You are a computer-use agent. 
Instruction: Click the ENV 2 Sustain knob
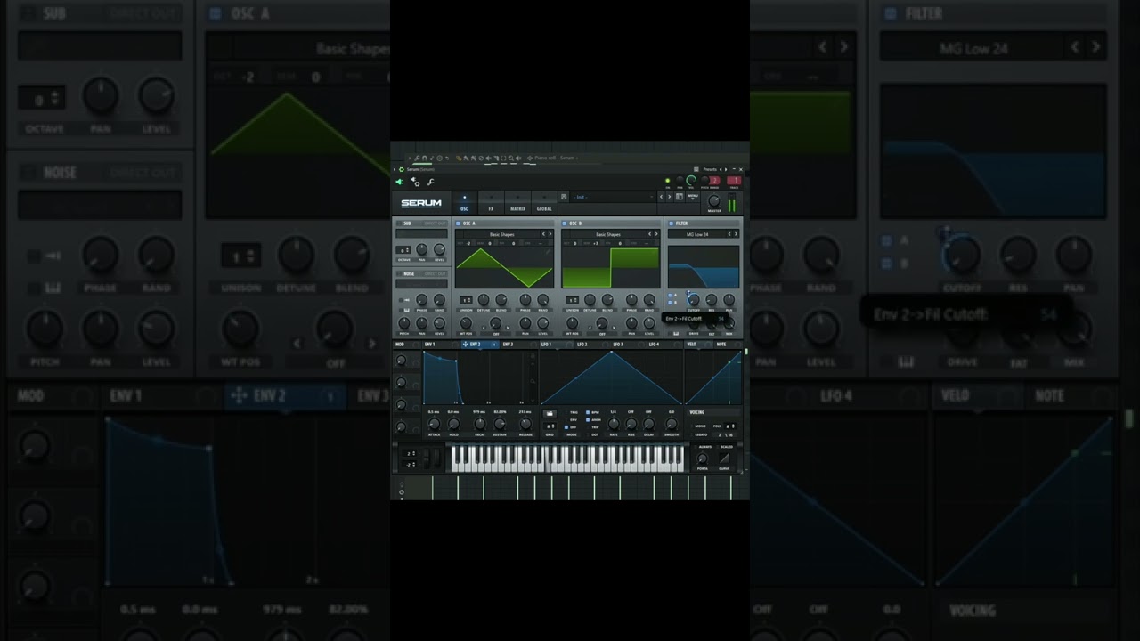pos(500,424)
